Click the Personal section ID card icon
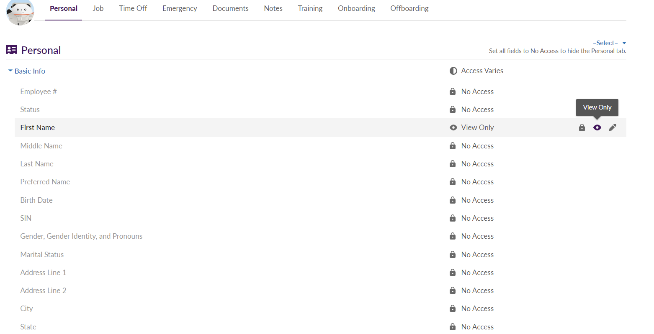 coord(11,50)
